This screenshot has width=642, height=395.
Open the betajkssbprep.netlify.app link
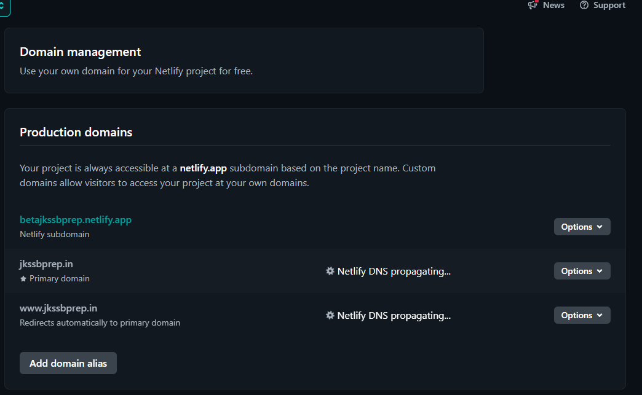point(76,219)
